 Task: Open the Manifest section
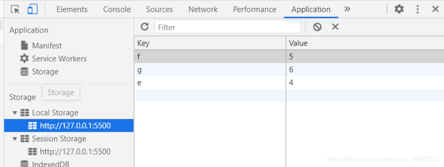pos(47,45)
